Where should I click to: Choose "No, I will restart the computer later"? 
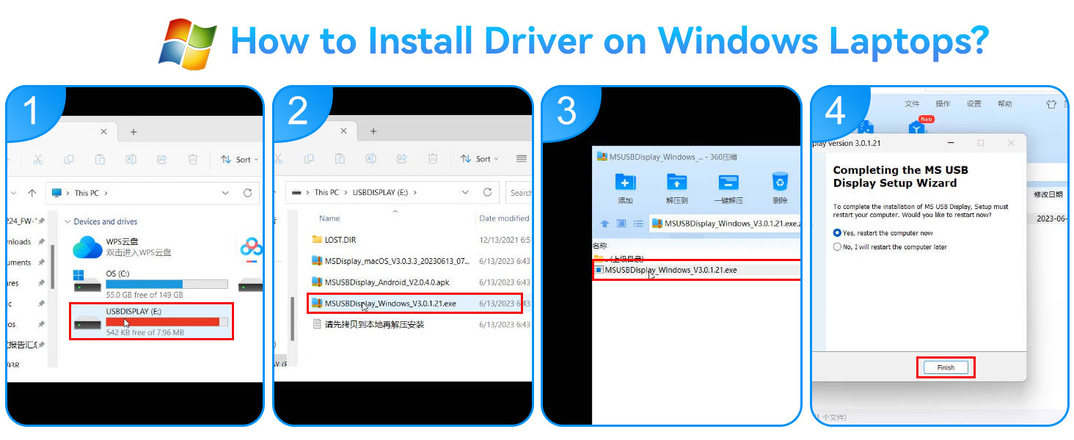point(837,247)
